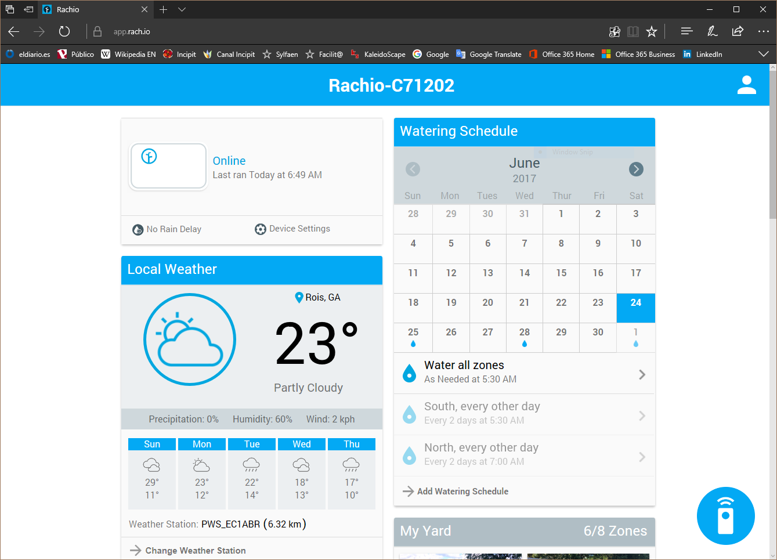Select June 15 in the calendar

[x=561, y=279]
